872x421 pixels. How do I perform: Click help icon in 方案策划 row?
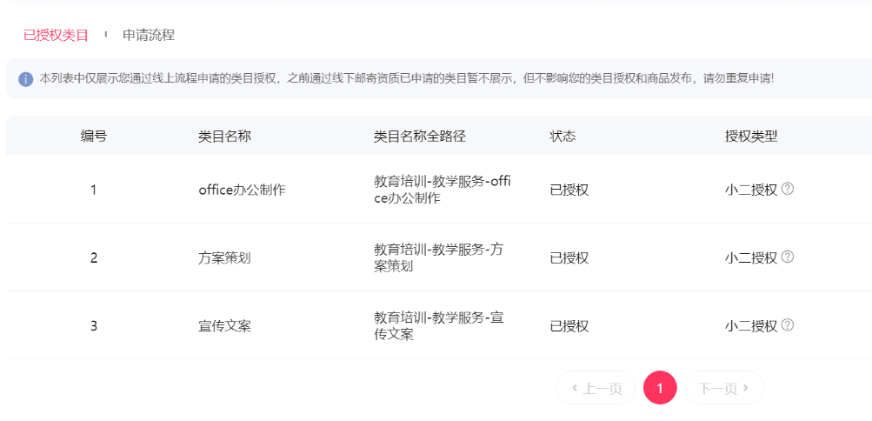point(788,257)
